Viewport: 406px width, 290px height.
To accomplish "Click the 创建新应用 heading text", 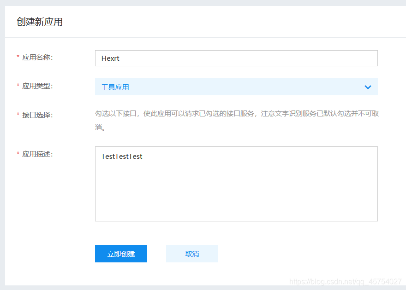I will [x=40, y=22].
